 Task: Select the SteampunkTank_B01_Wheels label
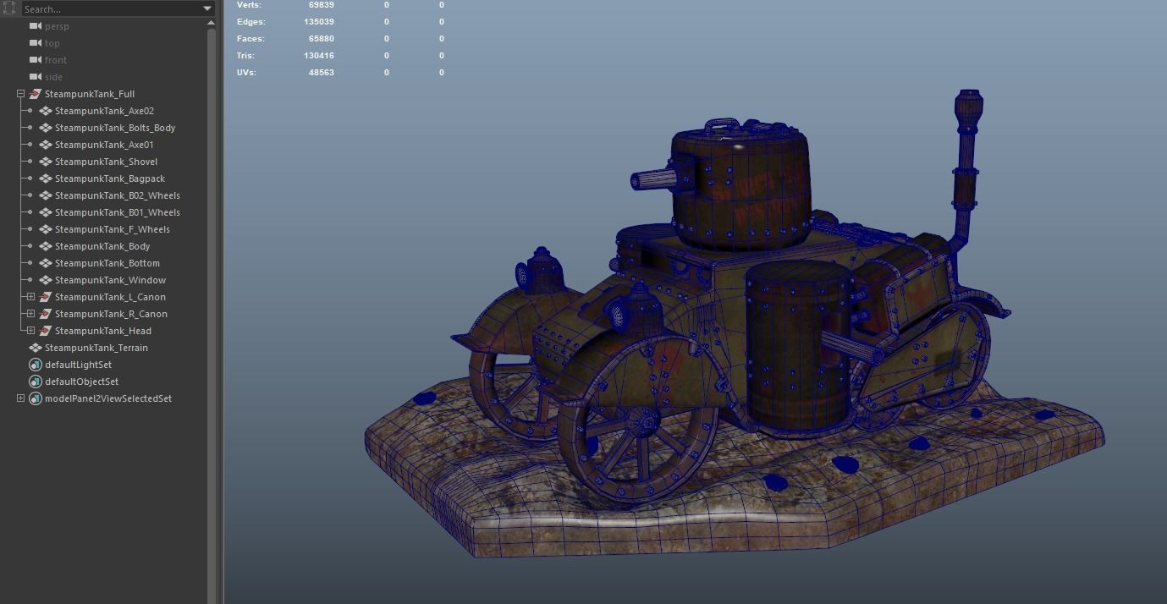[x=118, y=212]
